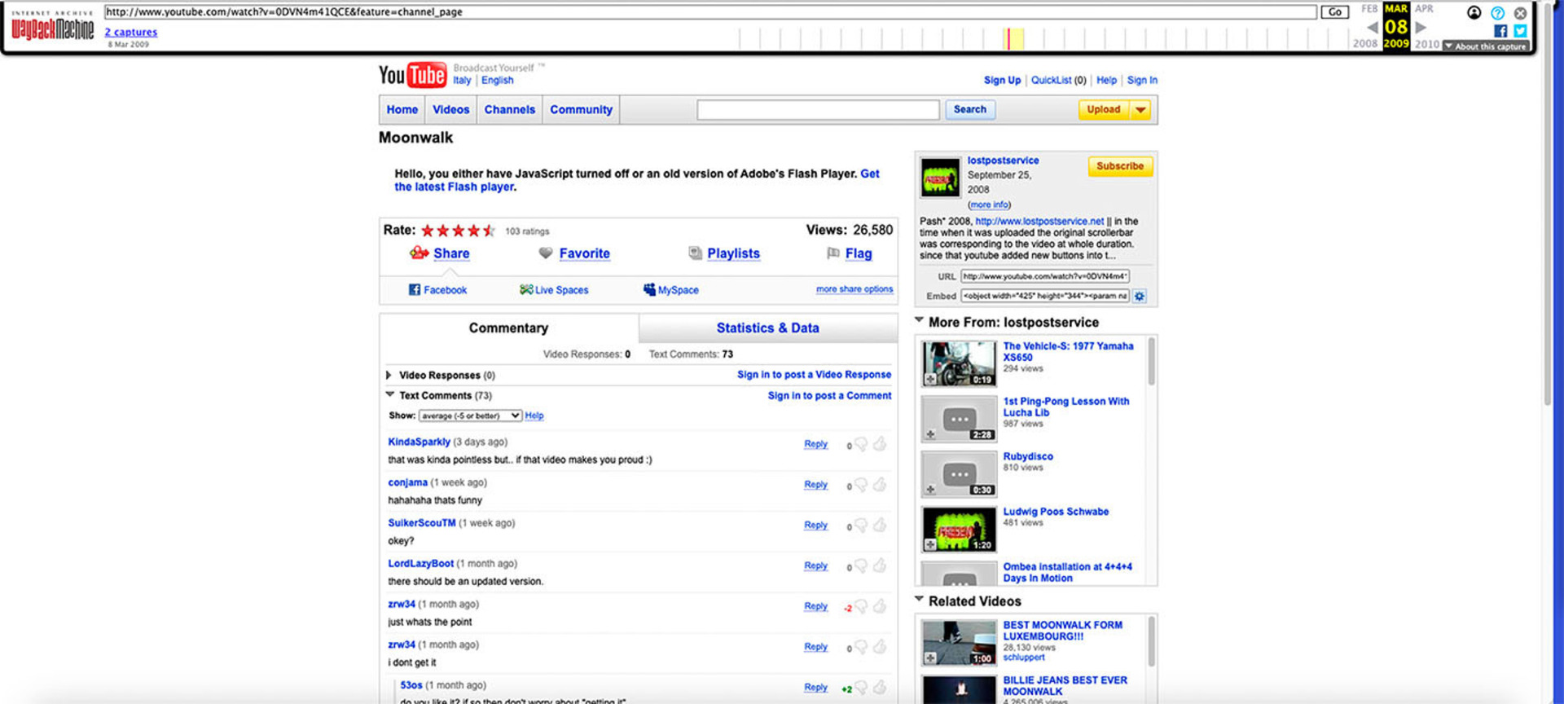1564x704 pixels.
Task: Go to previous capture arrow
Action: coord(1372,27)
